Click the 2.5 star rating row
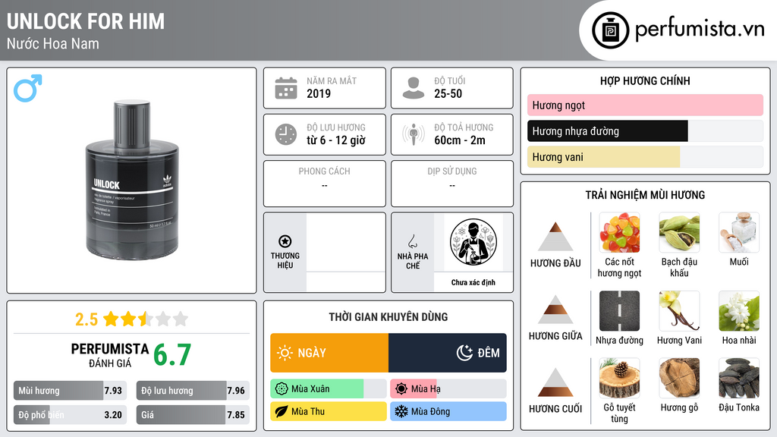Image resolution: width=777 pixels, height=437 pixels. coord(132,319)
